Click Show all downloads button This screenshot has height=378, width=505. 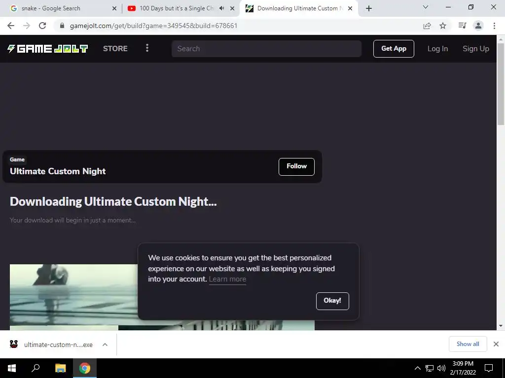click(x=468, y=344)
